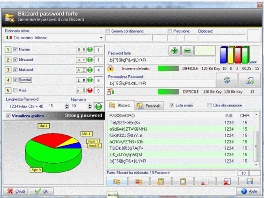Uncheck the Numeri checkbox
Screen dimensions: 264x198
click(x=15, y=49)
